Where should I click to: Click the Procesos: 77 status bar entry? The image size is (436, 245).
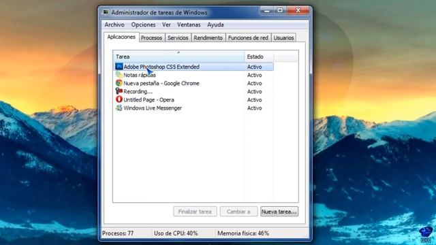click(118, 233)
